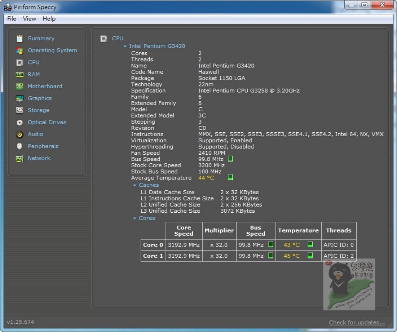
Task: Collapse the Caches section
Action: (x=135, y=185)
